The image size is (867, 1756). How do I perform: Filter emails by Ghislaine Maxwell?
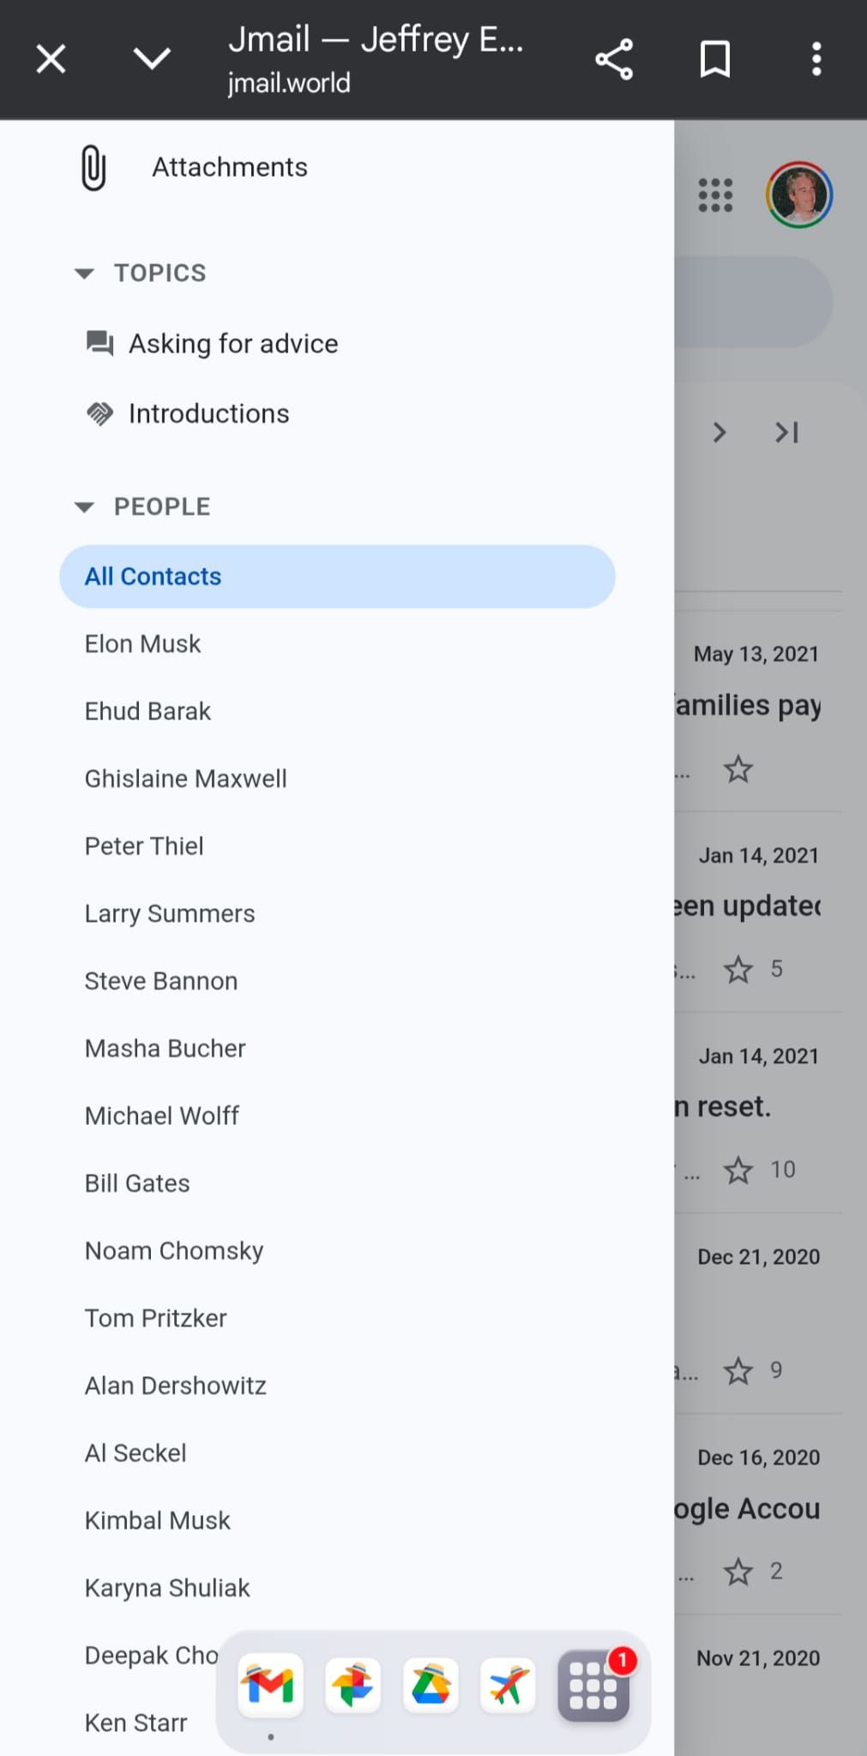(186, 779)
